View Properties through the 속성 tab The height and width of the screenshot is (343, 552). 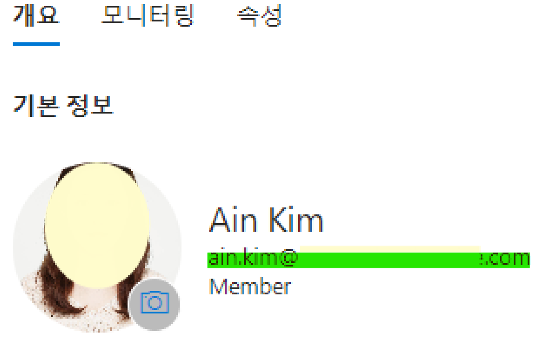pos(259,16)
